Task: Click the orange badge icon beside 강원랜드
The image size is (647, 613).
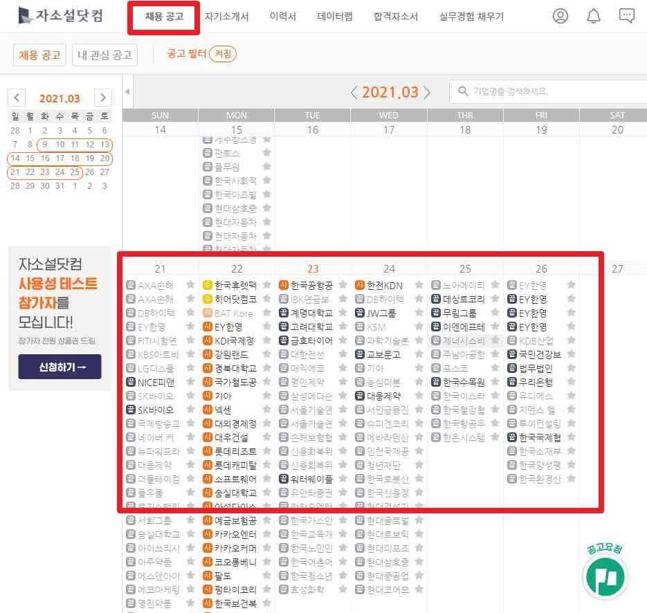Action: click(207, 354)
